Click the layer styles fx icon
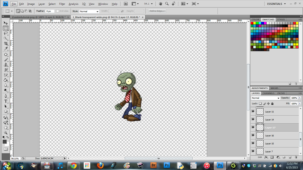Image resolution: width=303 pixels, height=170 pixels. click(266, 157)
